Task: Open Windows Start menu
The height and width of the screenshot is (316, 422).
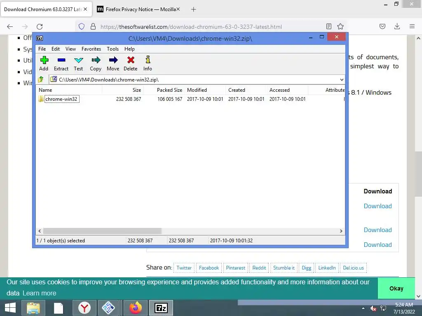Action: [10, 308]
